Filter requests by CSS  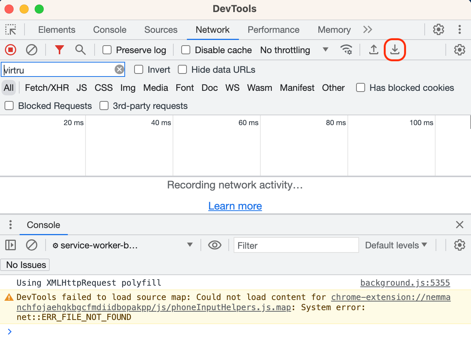pyautogui.click(x=104, y=88)
